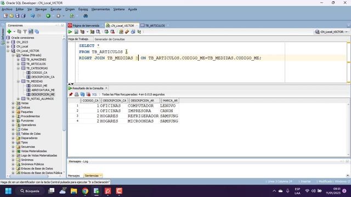The width and height of the screenshot is (351, 197).
Task: Select the Procedimientos tree node
Action: 30,116
